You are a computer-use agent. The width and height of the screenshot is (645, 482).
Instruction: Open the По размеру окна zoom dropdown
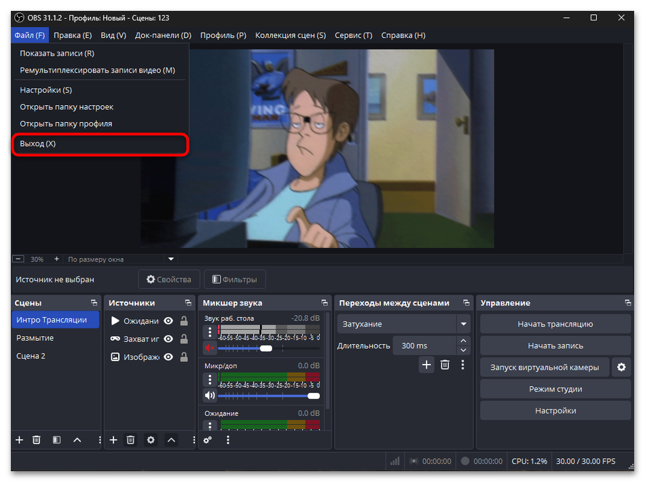[x=122, y=259]
